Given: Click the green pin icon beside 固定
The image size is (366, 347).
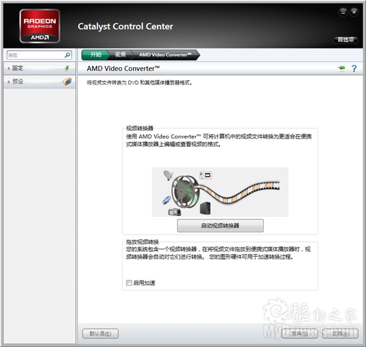Looking at the screenshot, I should click(67, 68).
